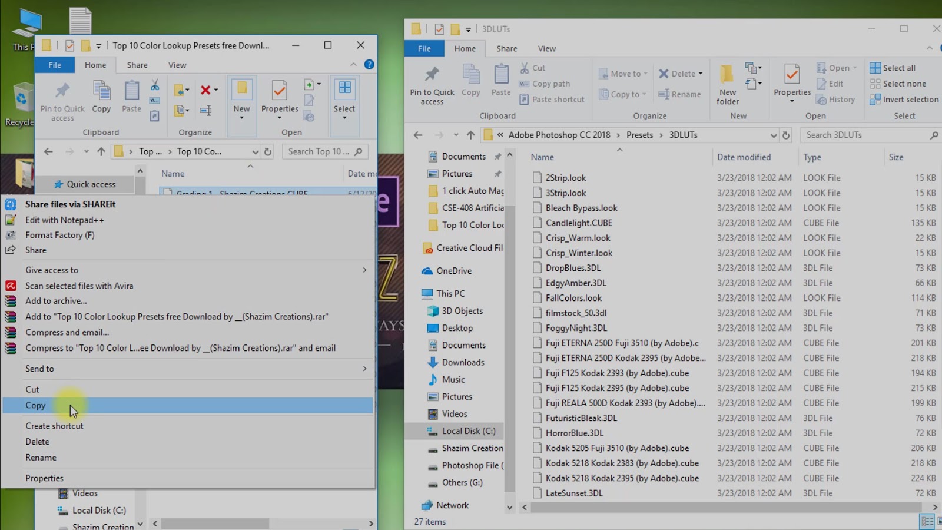
Task: Open Properties in 3DLUTs ribbon
Action: 792,82
